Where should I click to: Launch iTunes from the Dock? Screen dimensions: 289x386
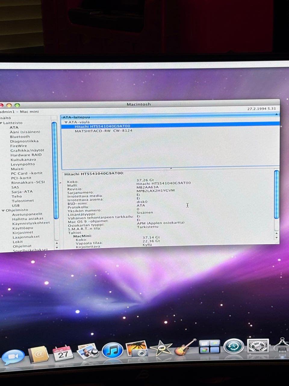tap(113, 350)
